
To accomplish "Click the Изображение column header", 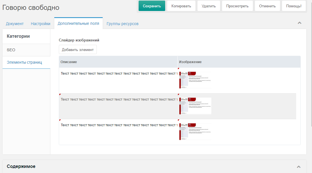I will [x=239, y=62].
